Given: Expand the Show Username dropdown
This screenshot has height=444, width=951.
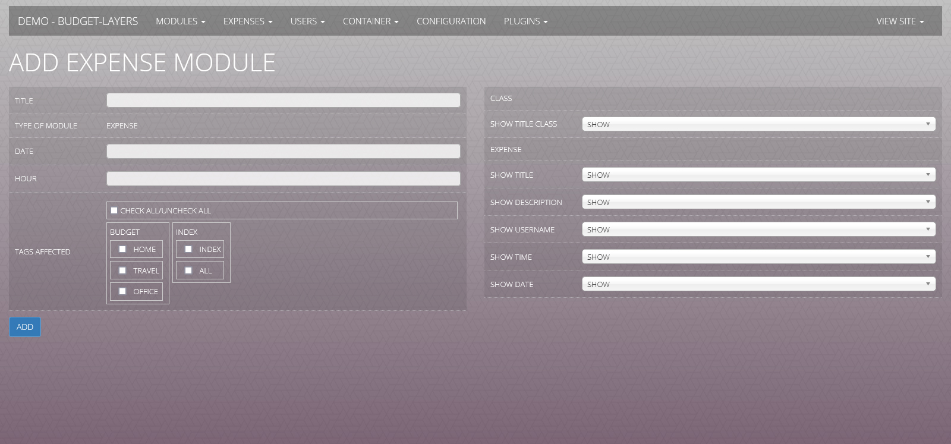Looking at the screenshot, I should 758,229.
